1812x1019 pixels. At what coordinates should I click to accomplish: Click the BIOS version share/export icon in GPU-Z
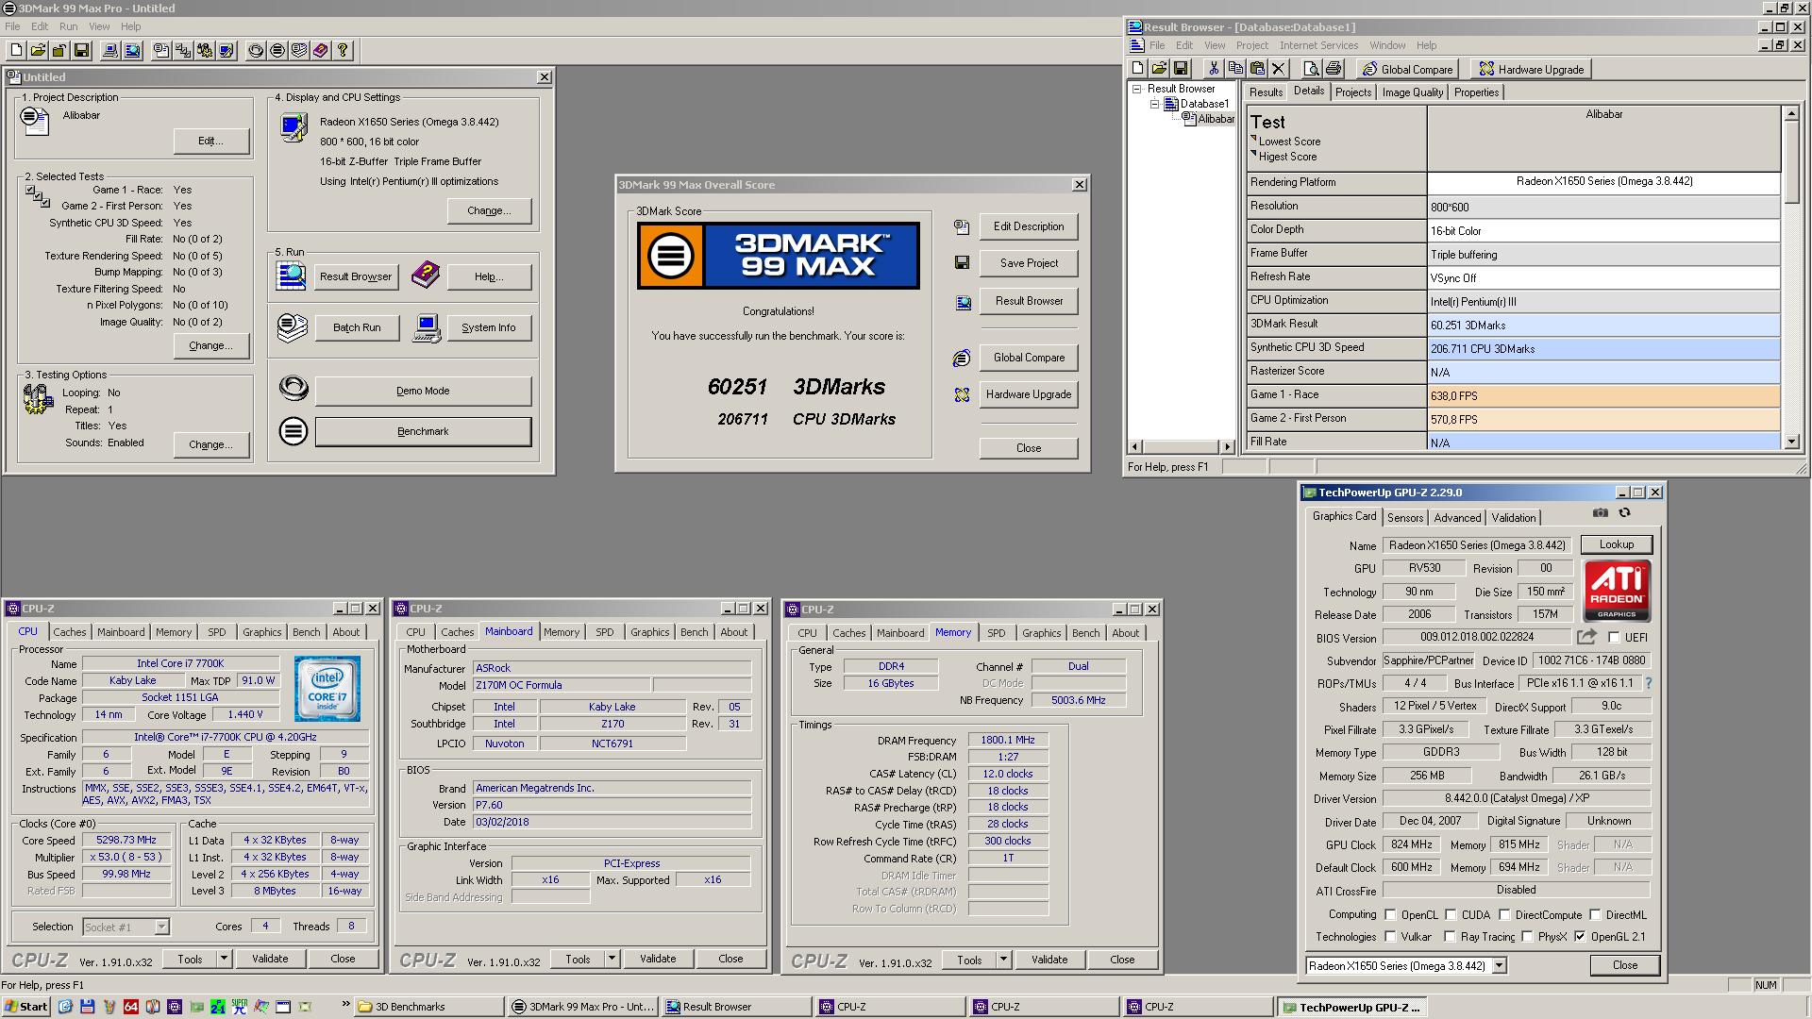coord(1586,637)
